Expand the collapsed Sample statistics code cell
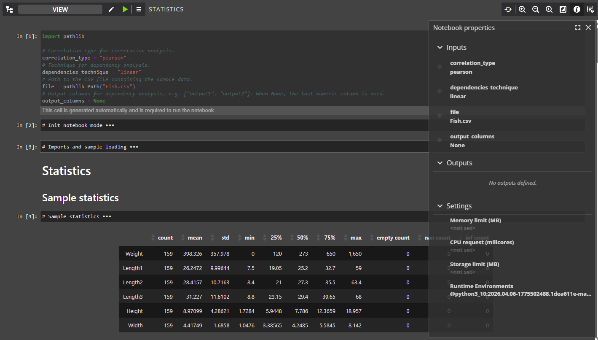This screenshot has width=598, height=340. click(x=107, y=216)
